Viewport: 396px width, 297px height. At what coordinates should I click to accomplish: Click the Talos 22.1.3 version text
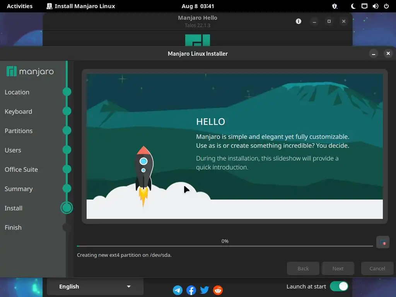click(198, 25)
